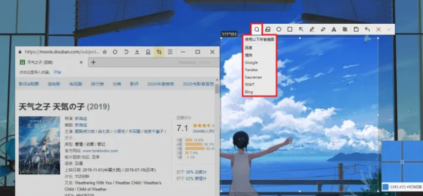Select the highlighter marker tool
Image resolution: width=423 pixels, height=196 pixels.
323,29
